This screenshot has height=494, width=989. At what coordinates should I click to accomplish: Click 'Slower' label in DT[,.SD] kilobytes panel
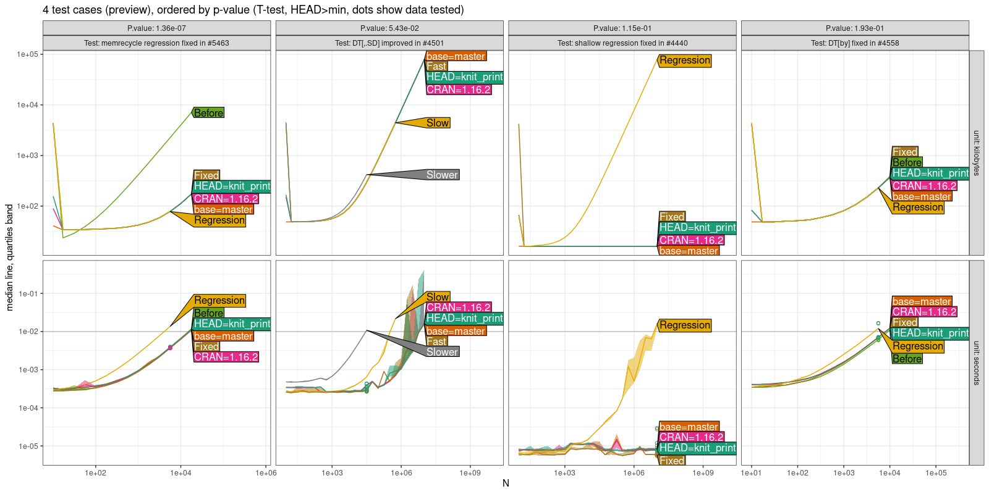point(443,175)
